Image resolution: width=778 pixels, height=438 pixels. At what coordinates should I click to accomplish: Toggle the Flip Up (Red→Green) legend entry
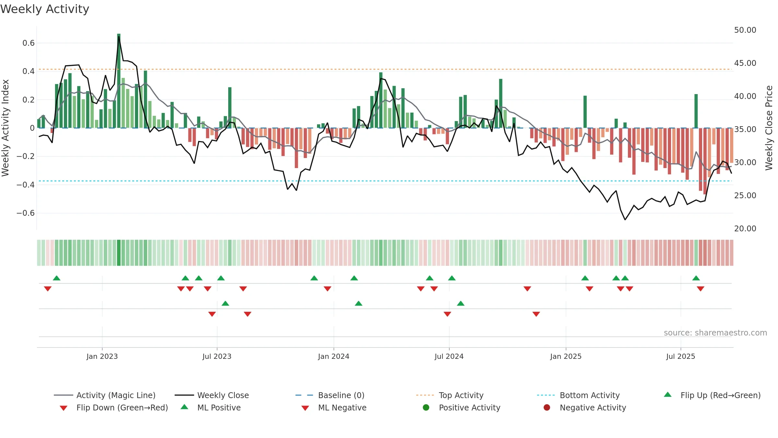pos(712,395)
